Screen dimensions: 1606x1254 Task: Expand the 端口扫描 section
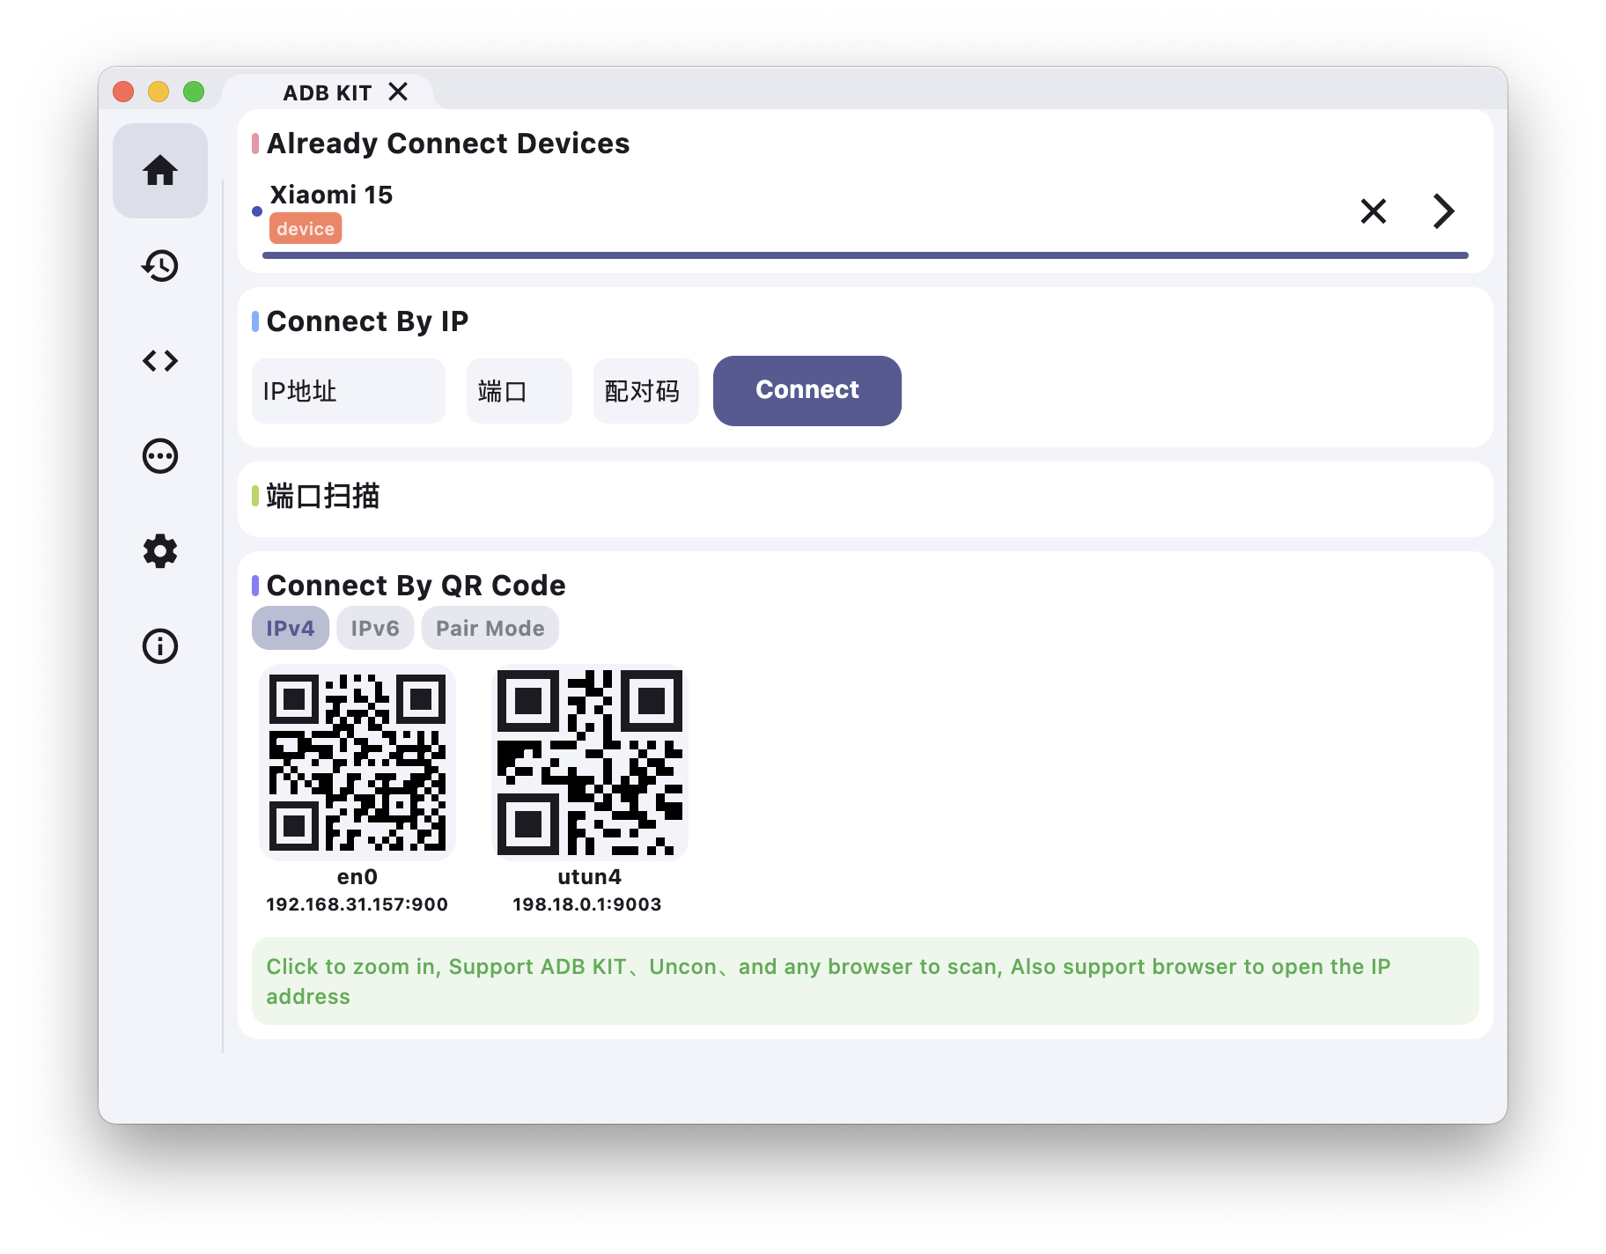[322, 497]
